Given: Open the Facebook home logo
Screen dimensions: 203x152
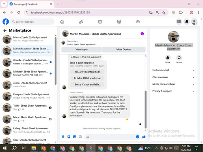Looking at the screenshot, I should pos(6,21).
